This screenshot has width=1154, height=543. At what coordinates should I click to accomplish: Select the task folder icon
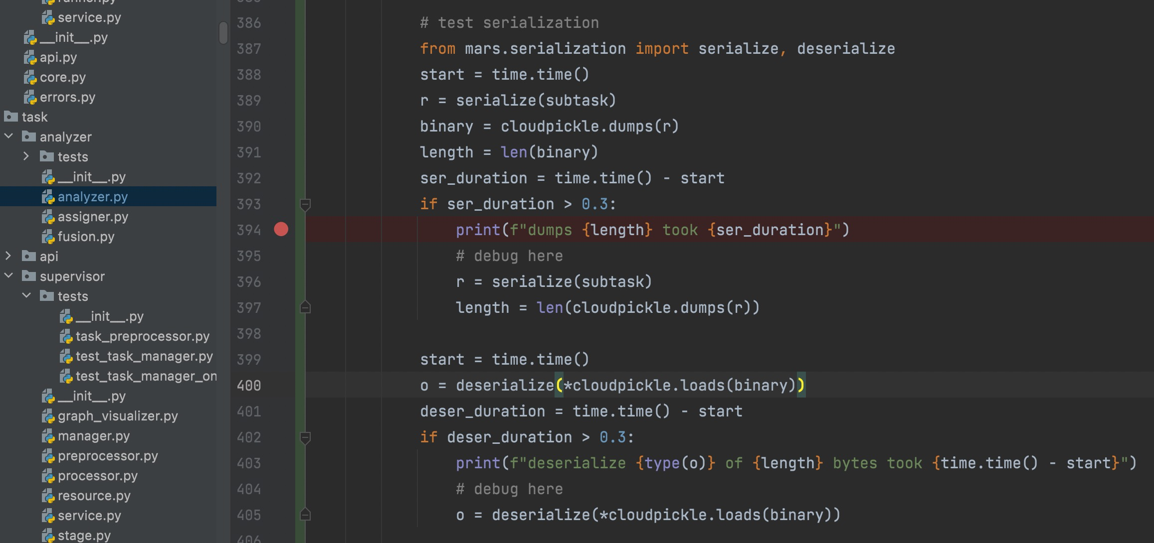point(11,117)
